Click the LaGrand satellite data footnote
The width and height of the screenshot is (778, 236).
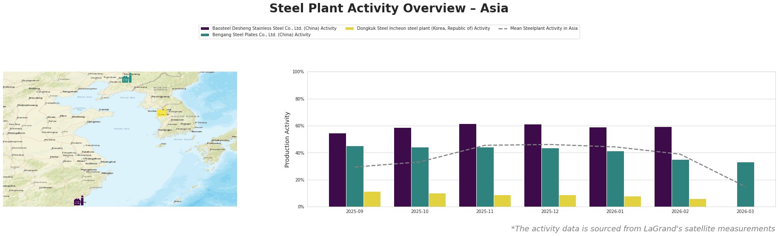point(643,229)
